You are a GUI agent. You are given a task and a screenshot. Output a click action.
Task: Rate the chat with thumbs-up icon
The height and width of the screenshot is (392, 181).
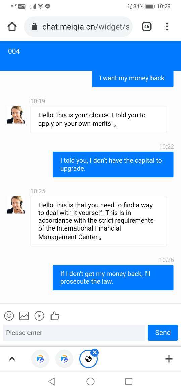point(54,316)
